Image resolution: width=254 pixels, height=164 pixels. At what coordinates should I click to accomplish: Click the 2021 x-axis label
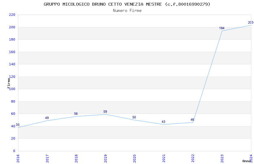164,159
